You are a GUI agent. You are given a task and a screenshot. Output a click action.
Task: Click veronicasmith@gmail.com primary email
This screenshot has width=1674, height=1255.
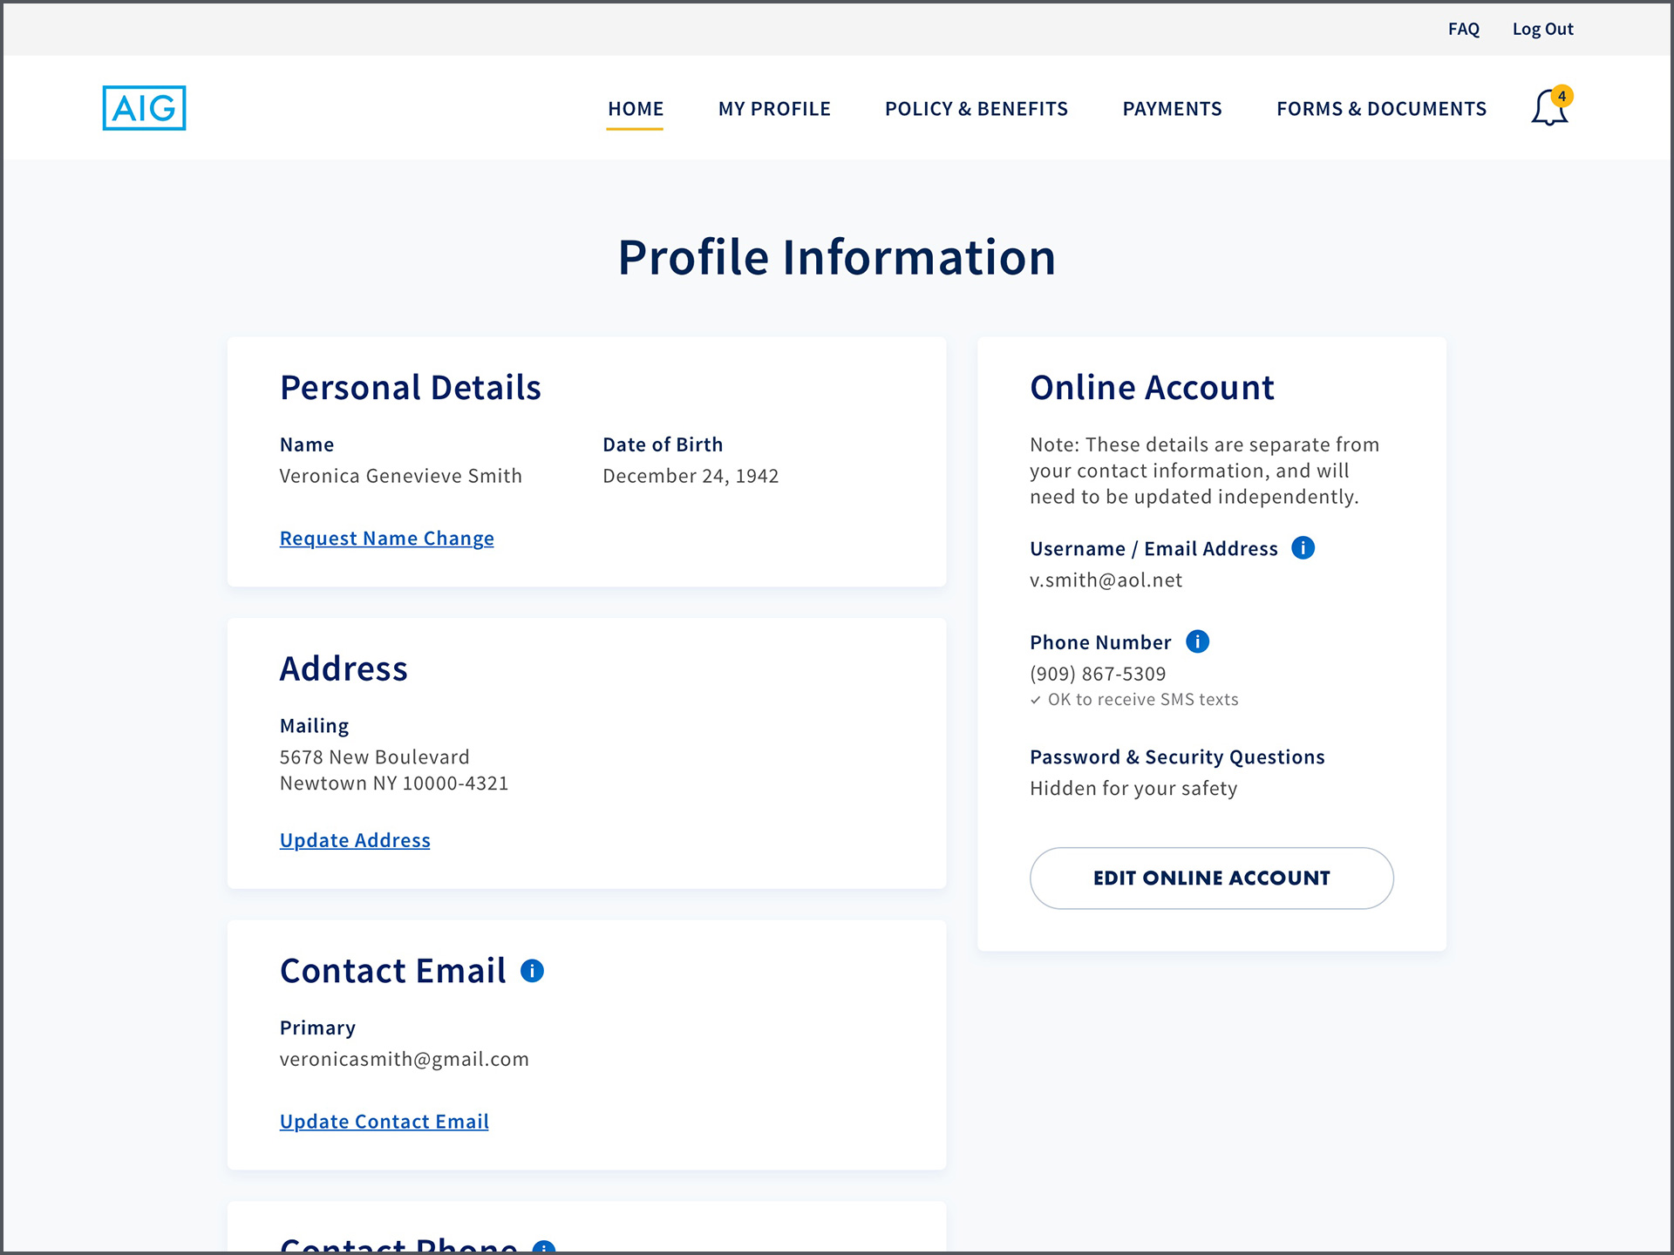(404, 1060)
